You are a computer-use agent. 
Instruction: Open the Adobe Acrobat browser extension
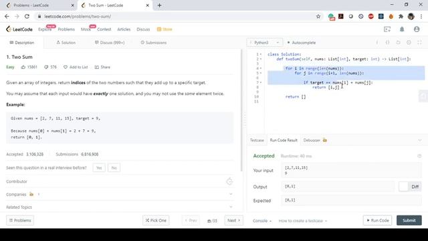coord(341,16)
